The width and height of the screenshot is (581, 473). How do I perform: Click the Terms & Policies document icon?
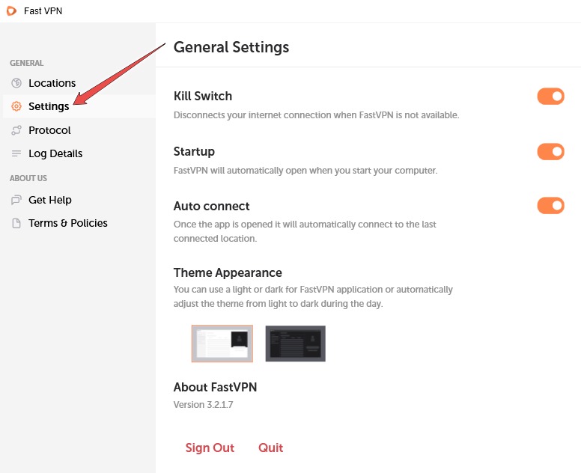tap(16, 223)
